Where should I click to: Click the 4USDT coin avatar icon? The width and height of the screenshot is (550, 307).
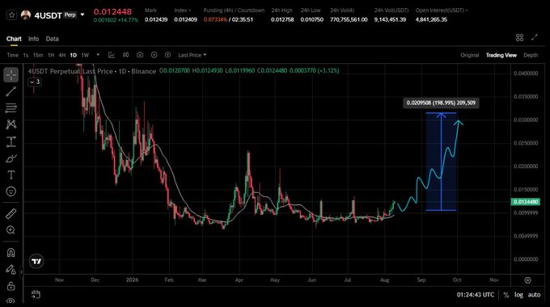26,15
